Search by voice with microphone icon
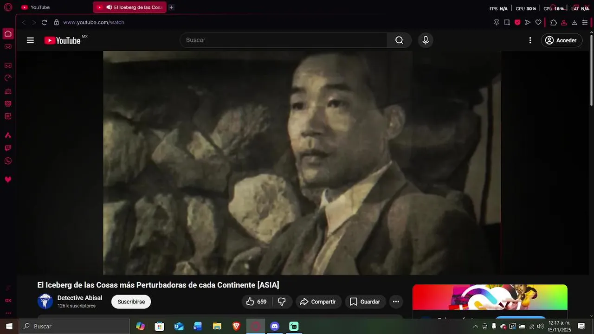Viewport: 594px width, 334px height. [426, 40]
